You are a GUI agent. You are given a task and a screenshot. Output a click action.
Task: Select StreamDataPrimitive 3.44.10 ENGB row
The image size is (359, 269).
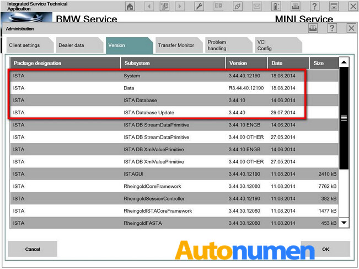[174, 125]
